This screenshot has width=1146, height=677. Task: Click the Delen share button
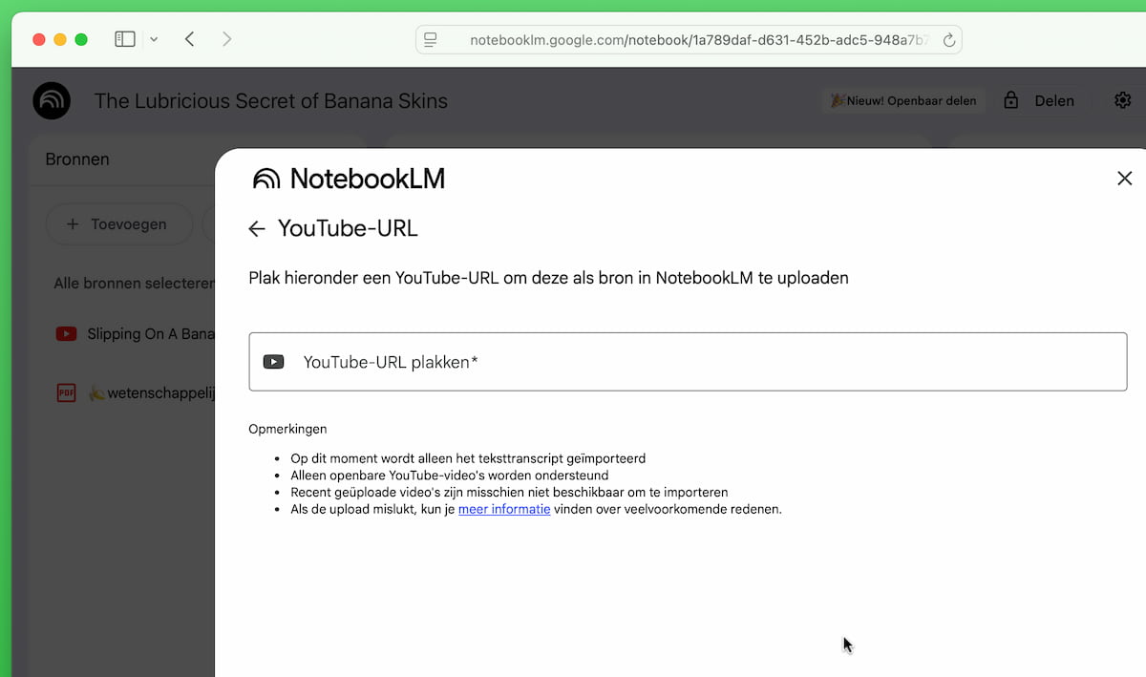1039,100
